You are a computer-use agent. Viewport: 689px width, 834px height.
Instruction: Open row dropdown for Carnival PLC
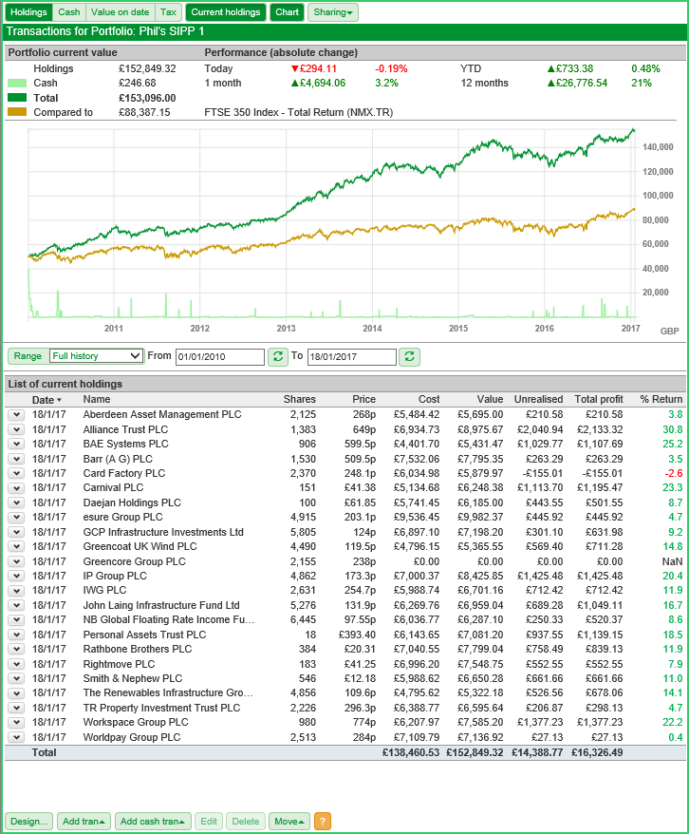16,487
